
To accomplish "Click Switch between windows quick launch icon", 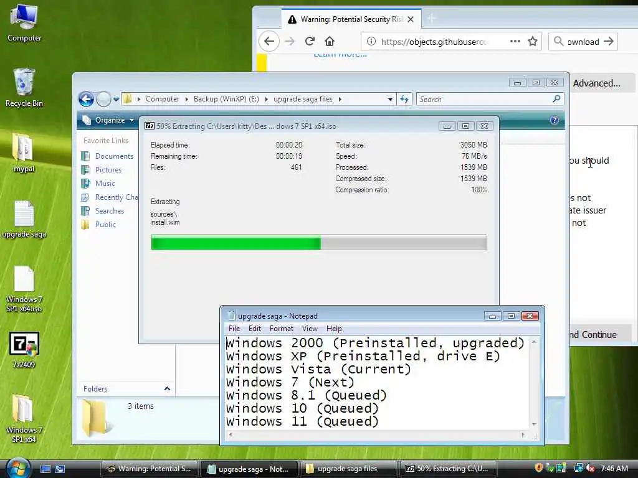I will coord(60,469).
